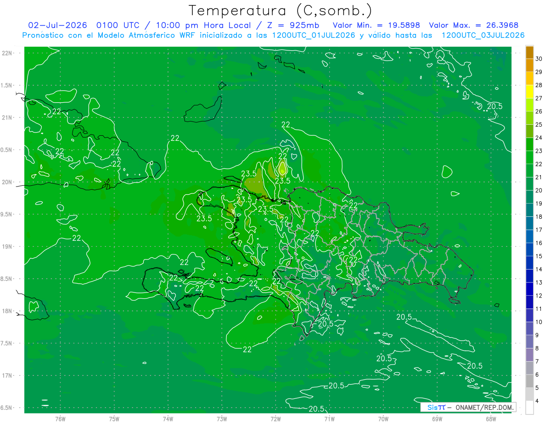551x425 pixels.
Task: Click the teal legend swatch between 18 and 19
Action: tap(529, 210)
